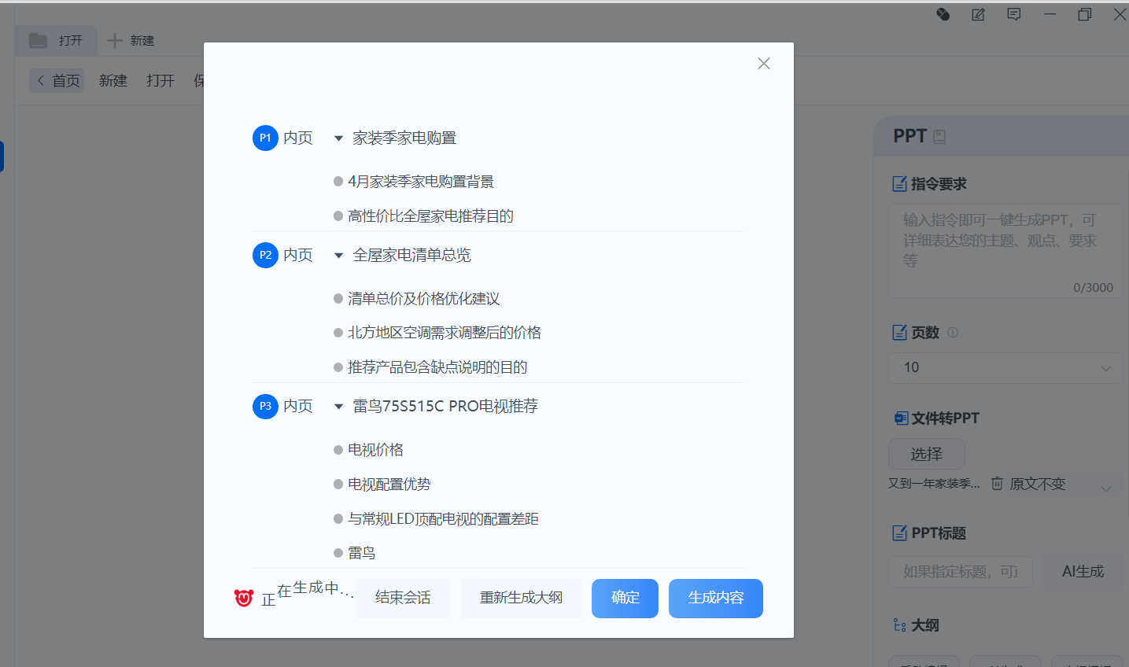
Task: Click the mouse icon in the title bar
Action: coord(943,14)
